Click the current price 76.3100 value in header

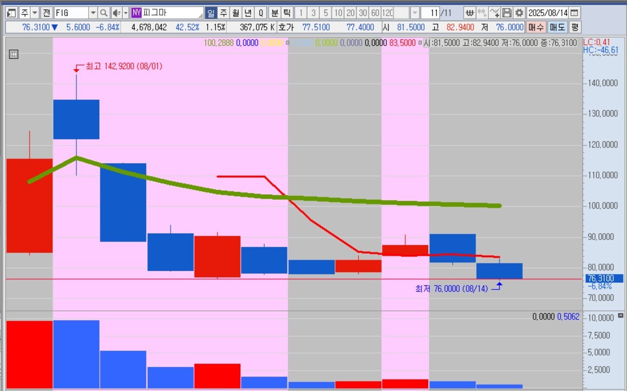36,27
